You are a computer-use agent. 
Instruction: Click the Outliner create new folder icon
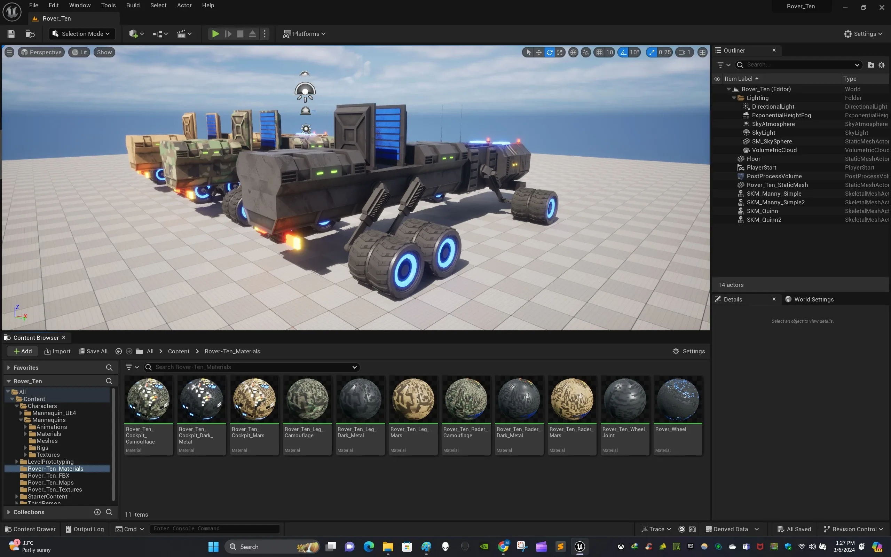871,65
